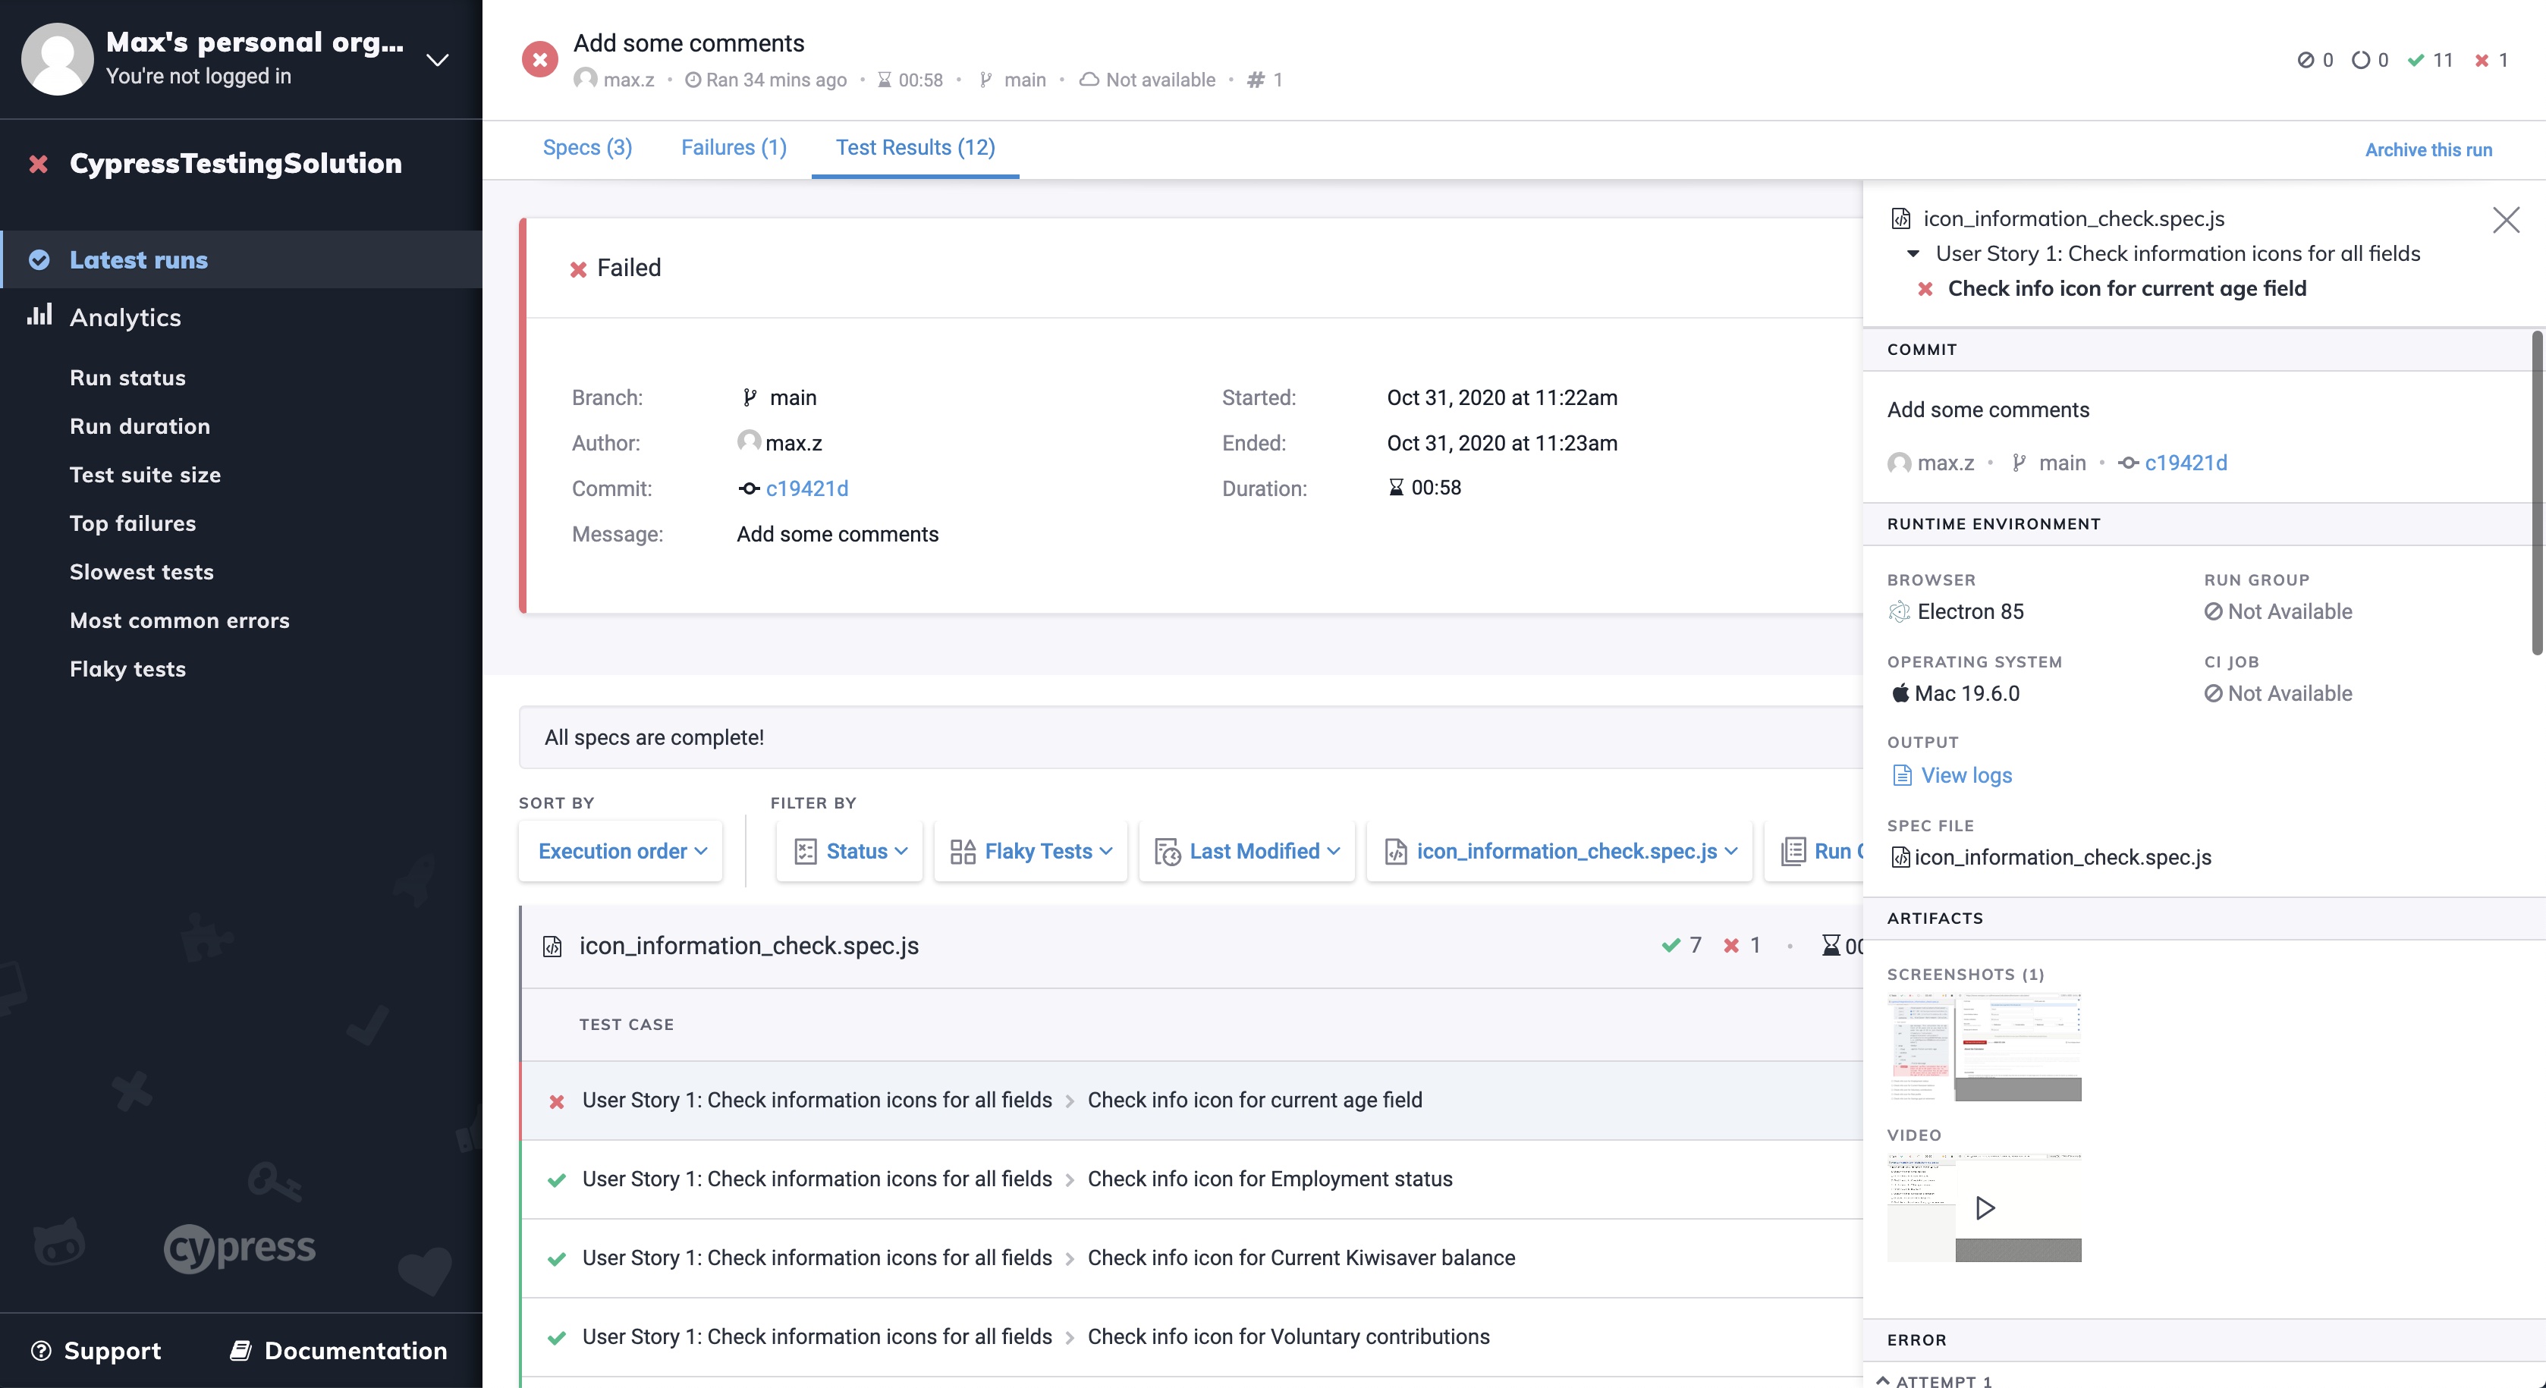This screenshot has height=1388, width=2546.
Task: Click the All specs are complete! banner
Action: click(1191, 737)
